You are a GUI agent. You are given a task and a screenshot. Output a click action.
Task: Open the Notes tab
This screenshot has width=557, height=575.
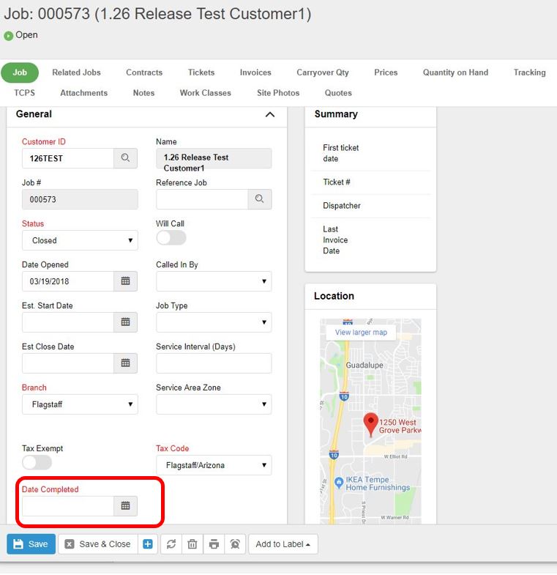(143, 93)
